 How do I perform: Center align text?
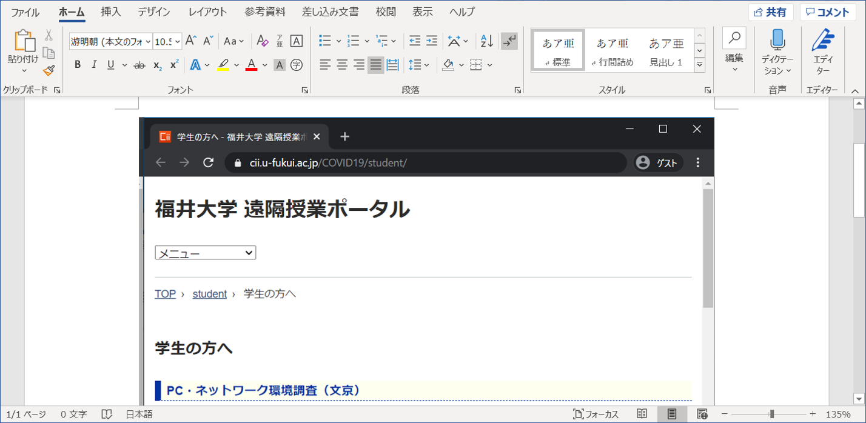tap(342, 65)
